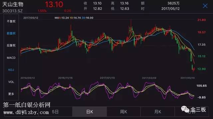Click the WeChat logo icon
This screenshot has width=213, height=119.
click(x=185, y=109)
